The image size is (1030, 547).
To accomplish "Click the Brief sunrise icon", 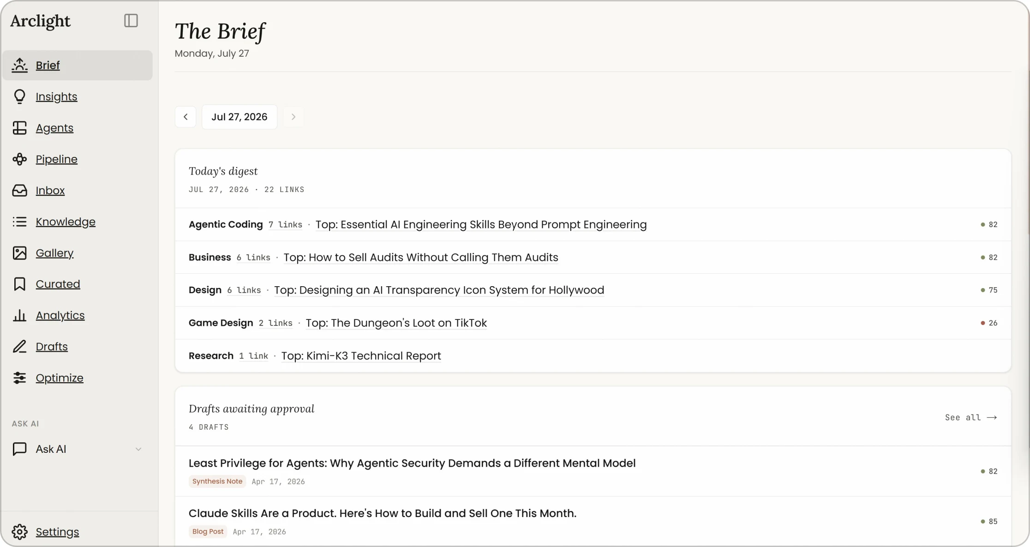I will (x=19, y=65).
